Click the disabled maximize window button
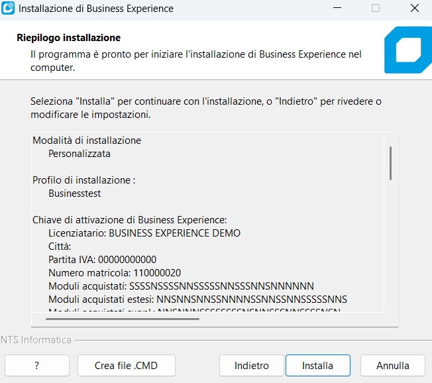This screenshot has height=383, width=432. tap(376, 9)
